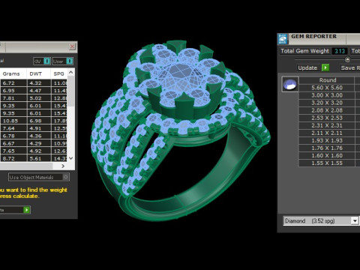Viewport: 360px width, 270px height.
Task: Click the weight table scroll down arrow
Action: click(71, 158)
